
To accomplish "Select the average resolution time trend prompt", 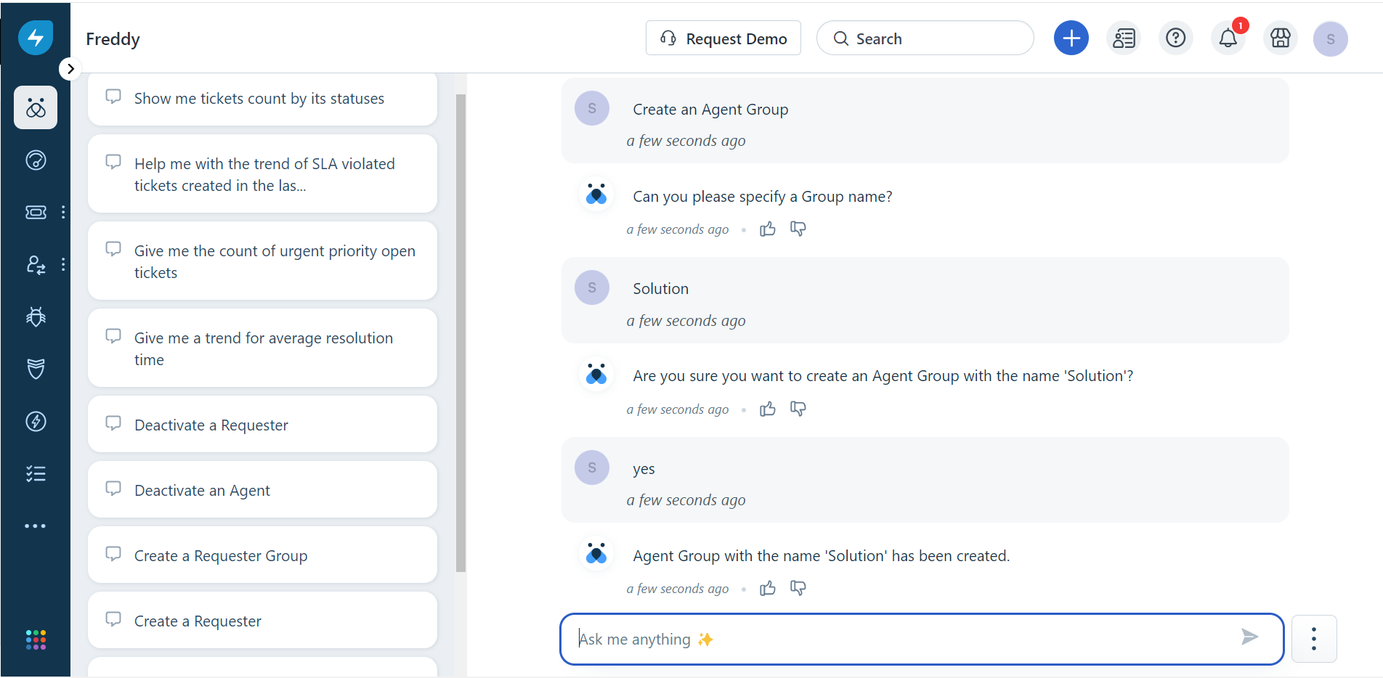I will click(x=262, y=348).
